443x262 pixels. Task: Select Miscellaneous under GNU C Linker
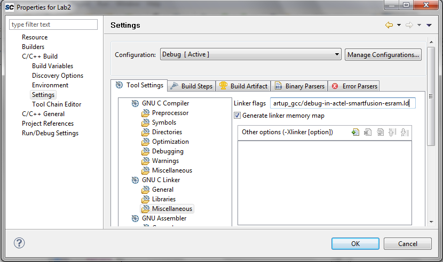point(172,209)
